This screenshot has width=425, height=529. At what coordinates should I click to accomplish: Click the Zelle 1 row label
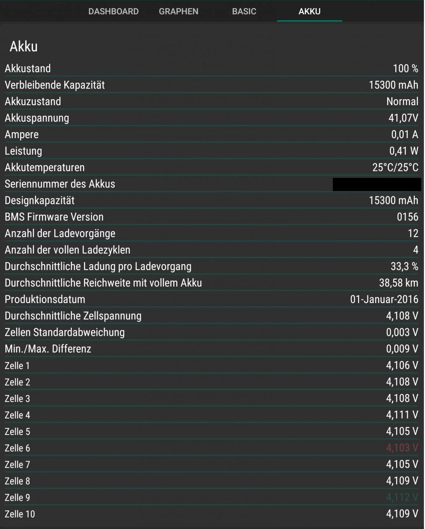coord(17,366)
